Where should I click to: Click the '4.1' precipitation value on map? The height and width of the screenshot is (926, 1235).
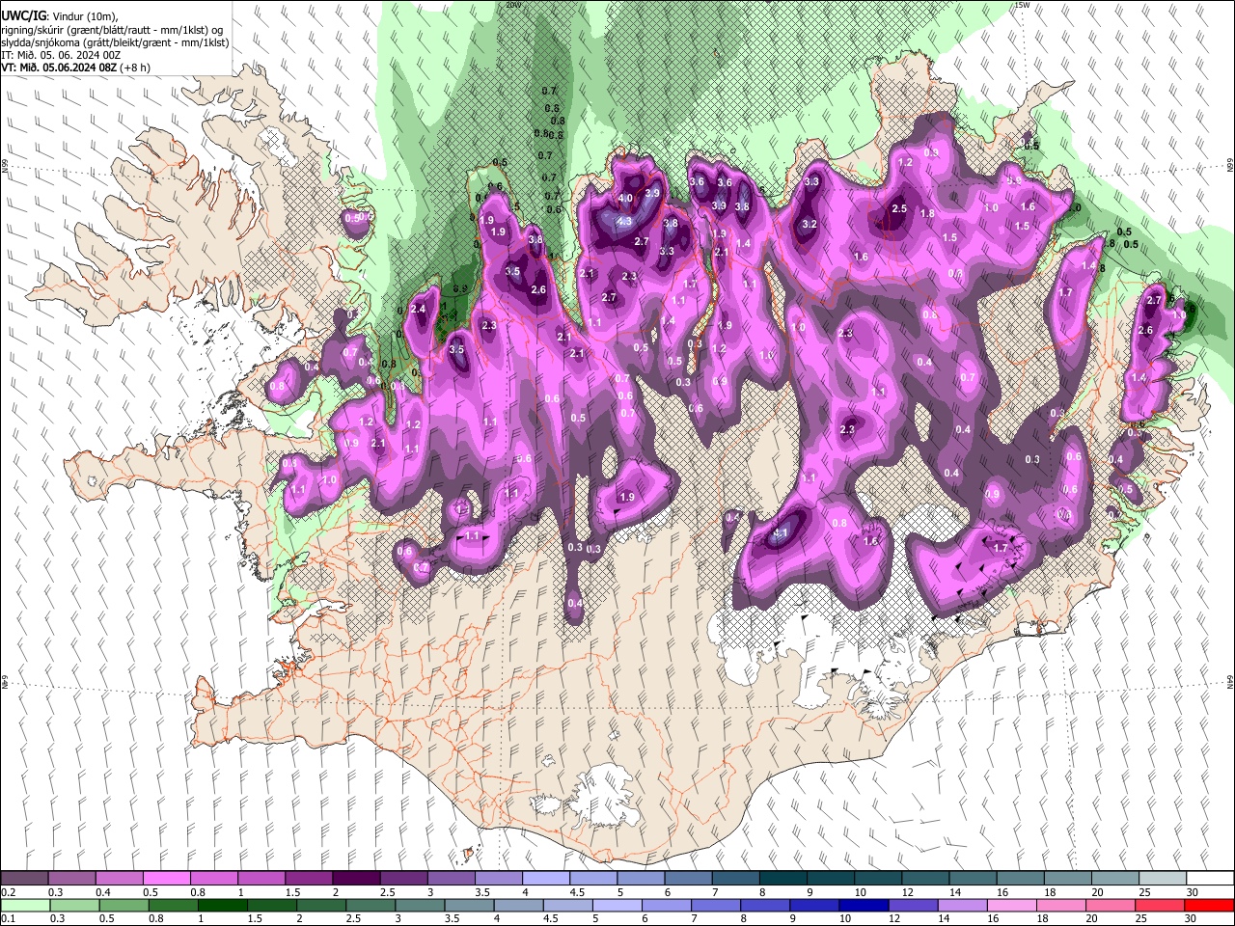pos(780,532)
